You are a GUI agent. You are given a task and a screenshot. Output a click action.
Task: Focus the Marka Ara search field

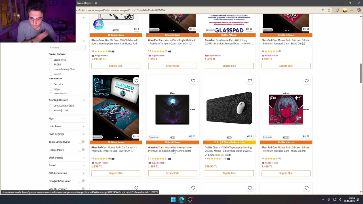click(67, 48)
